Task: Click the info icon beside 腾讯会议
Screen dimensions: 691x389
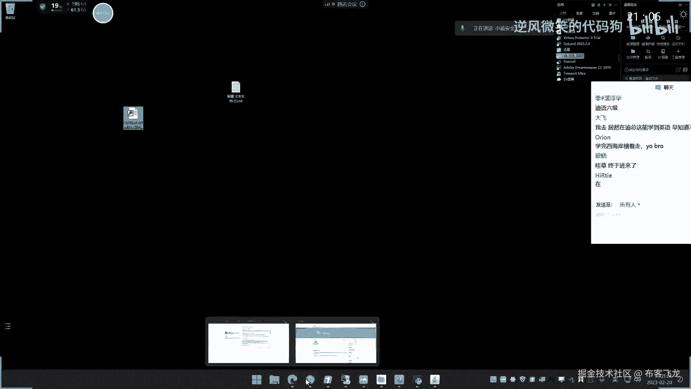Action: coord(363,4)
